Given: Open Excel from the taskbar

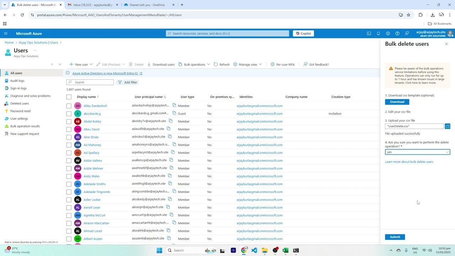Looking at the screenshot, I should pos(285,250).
